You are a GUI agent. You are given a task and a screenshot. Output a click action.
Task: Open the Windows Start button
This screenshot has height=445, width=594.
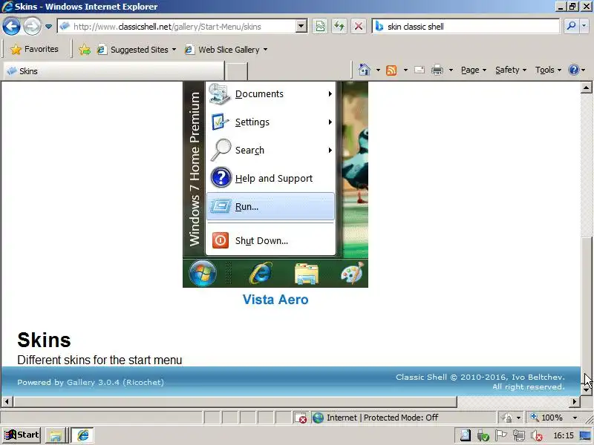coord(22,435)
